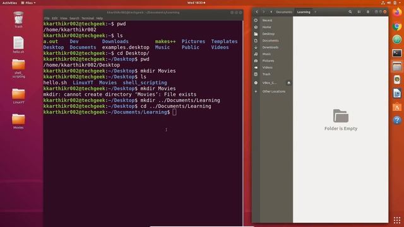Open Help from the dock

397,120
